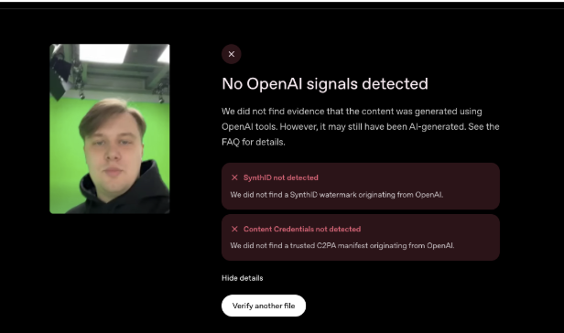Click the trusted C2PA manifest explanation text
The height and width of the screenshot is (333, 564).
pos(342,246)
